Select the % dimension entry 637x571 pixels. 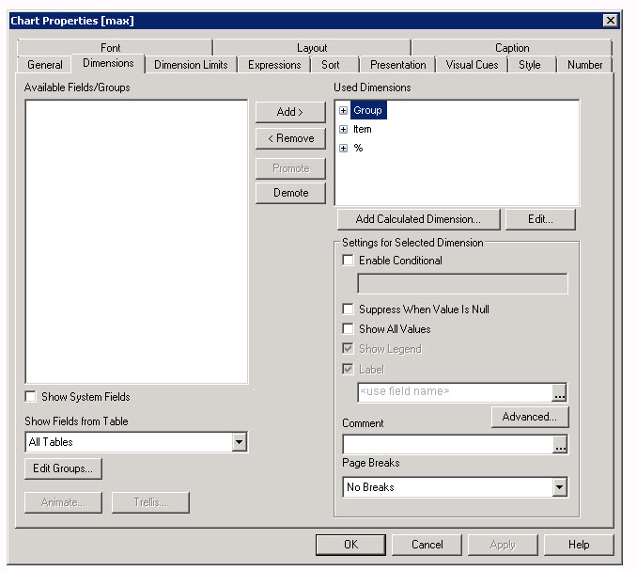(x=358, y=148)
